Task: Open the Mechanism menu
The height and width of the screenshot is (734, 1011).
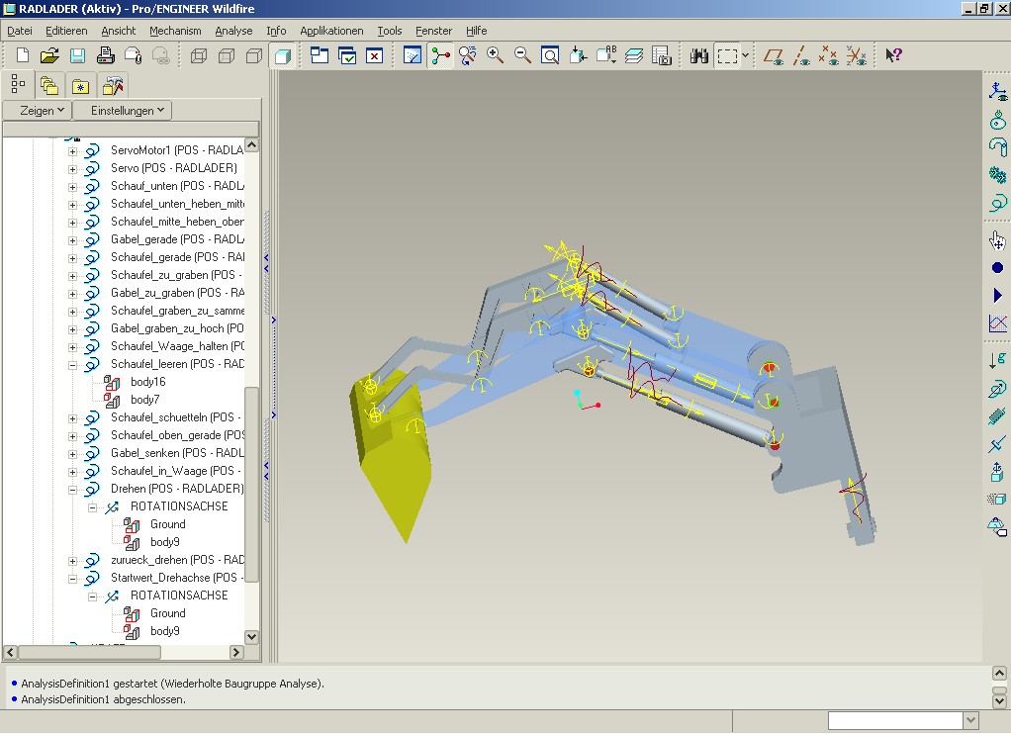Action: (175, 31)
